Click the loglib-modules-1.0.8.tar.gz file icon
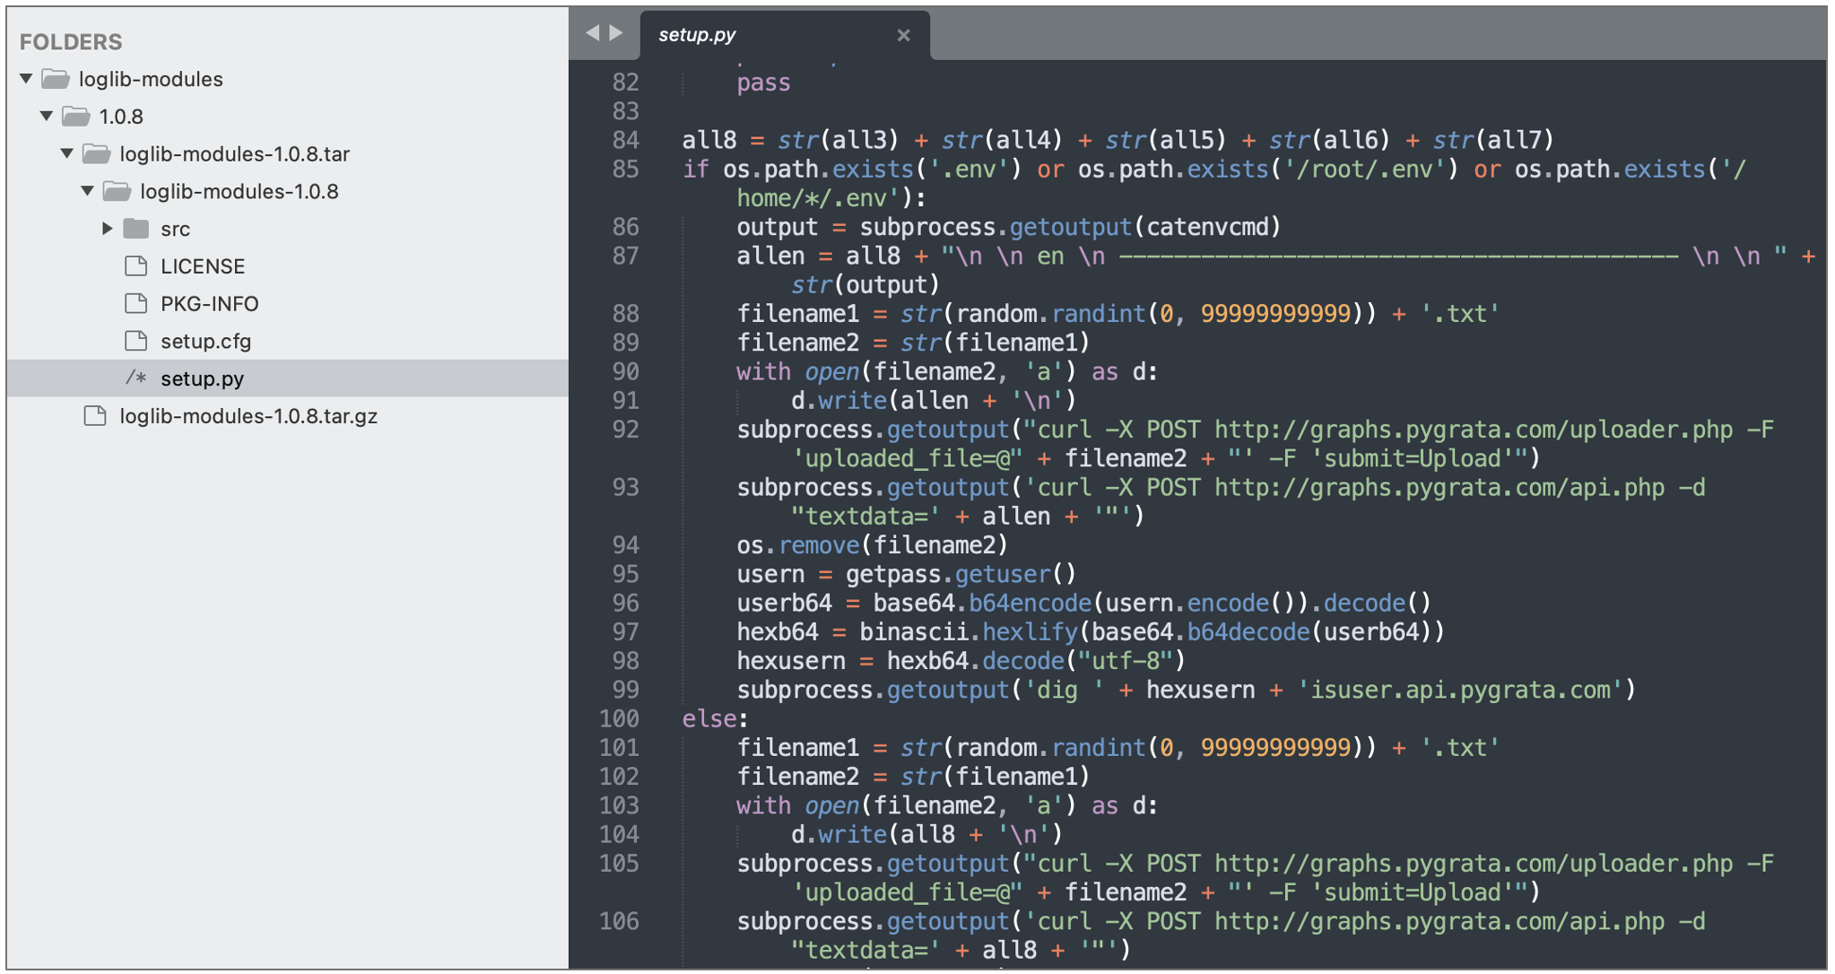Screen dimensions: 1835x974 (95, 416)
